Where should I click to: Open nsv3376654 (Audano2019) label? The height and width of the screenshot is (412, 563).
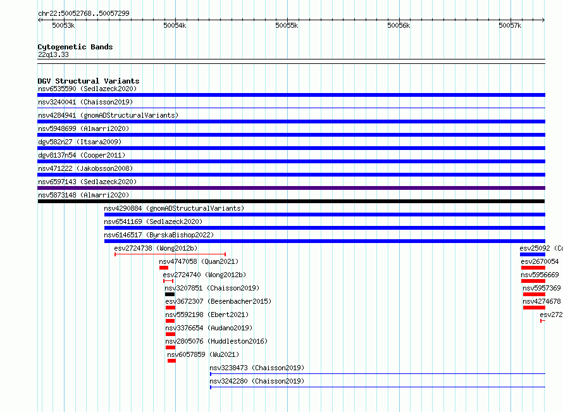pos(209,328)
